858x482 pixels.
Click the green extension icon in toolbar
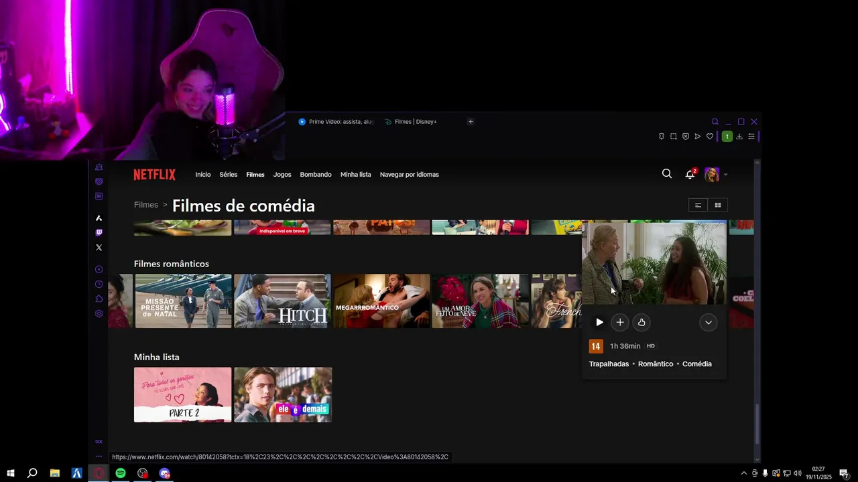pyautogui.click(x=727, y=137)
